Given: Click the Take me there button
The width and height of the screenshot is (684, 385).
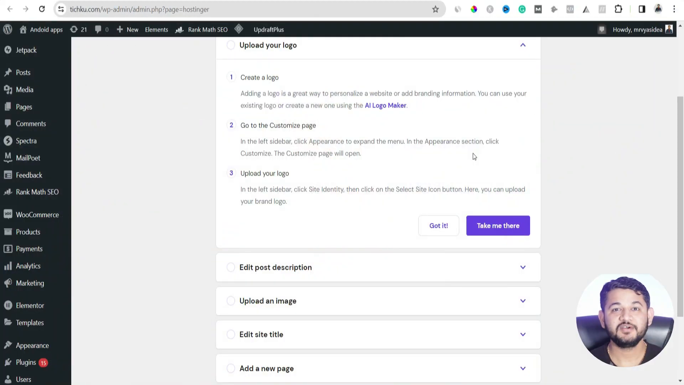Looking at the screenshot, I should (x=498, y=226).
